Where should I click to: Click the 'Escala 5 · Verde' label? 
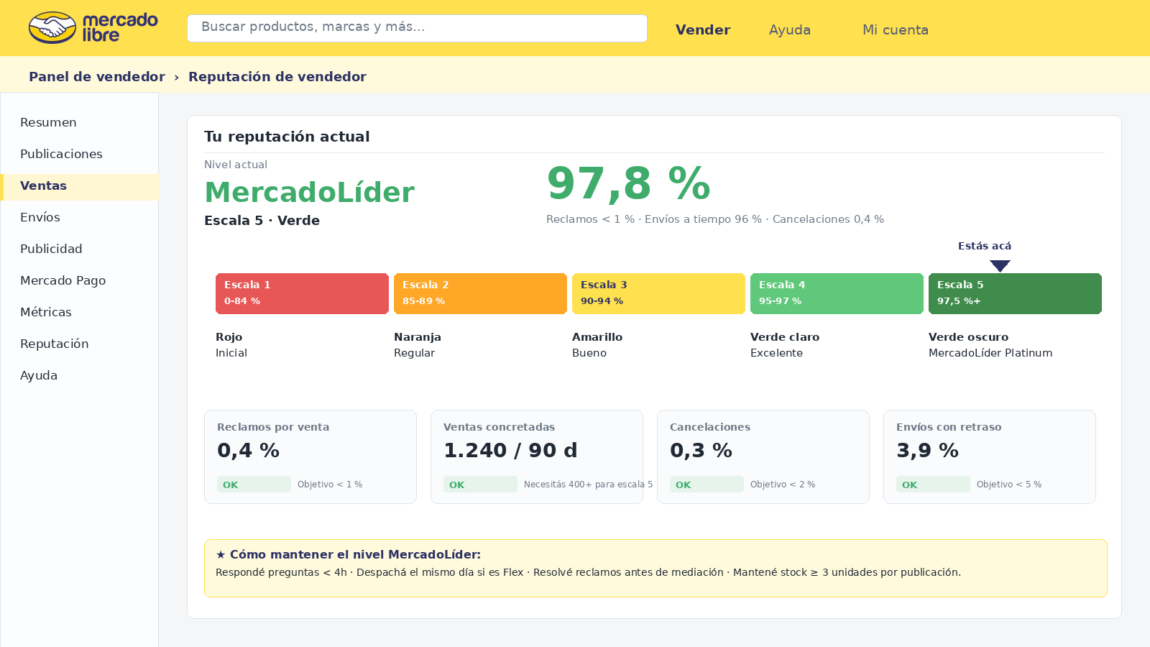pos(262,221)
